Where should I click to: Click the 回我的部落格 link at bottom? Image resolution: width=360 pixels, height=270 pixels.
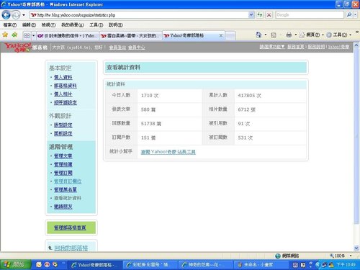(71, 248)
